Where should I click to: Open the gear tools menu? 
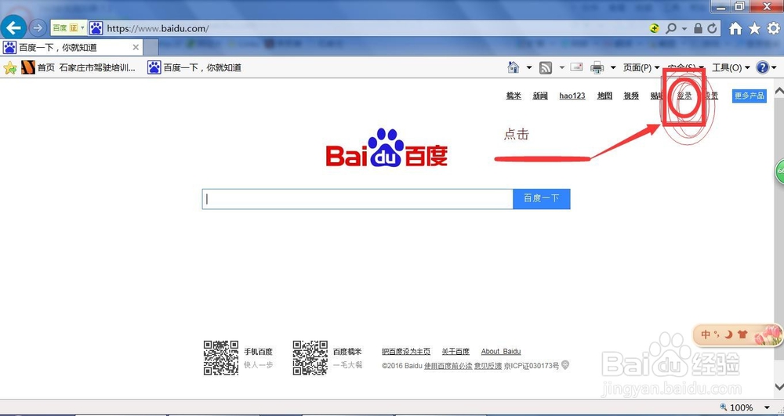click(774, 28)
